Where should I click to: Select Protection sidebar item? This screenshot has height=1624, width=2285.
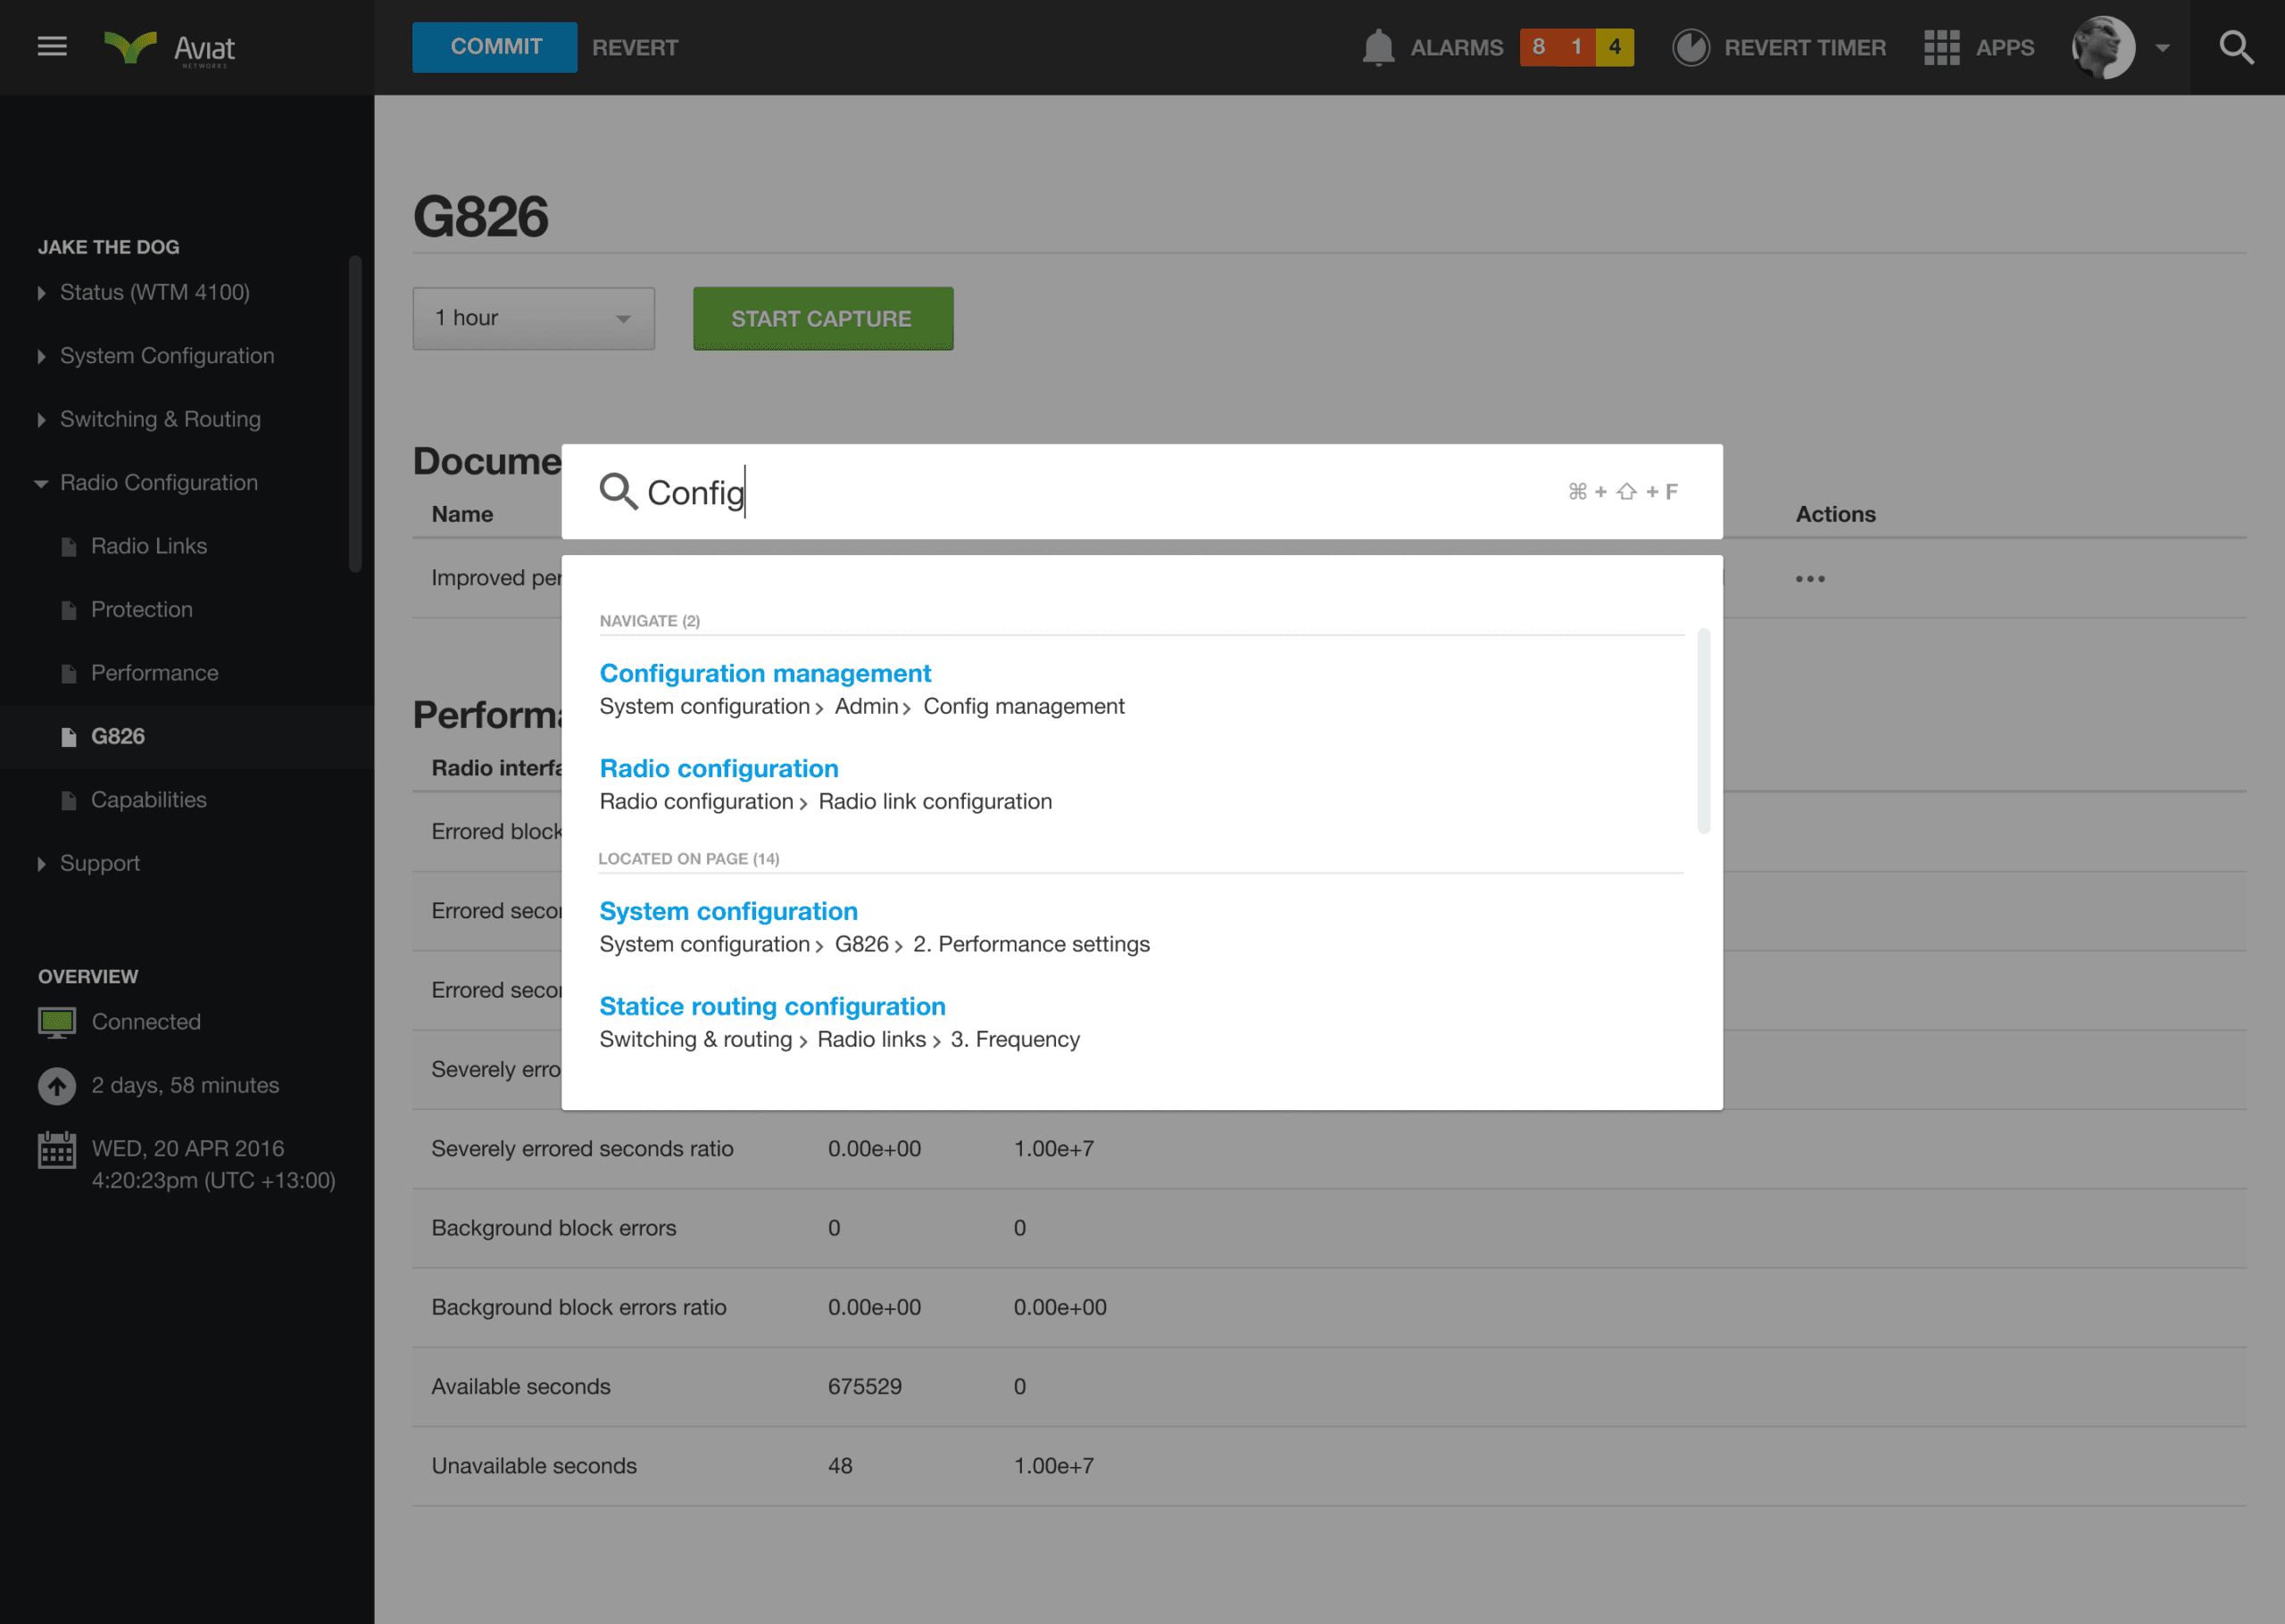click(x=141, y=609)
